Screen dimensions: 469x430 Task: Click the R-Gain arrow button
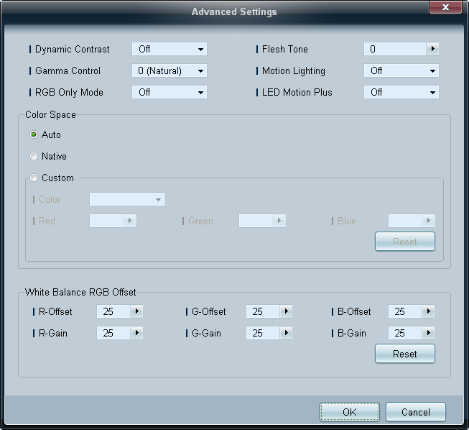point(136,333)
